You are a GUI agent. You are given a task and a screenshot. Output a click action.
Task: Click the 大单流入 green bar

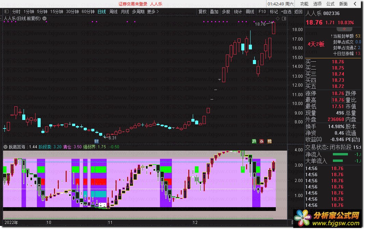(338, 161)
